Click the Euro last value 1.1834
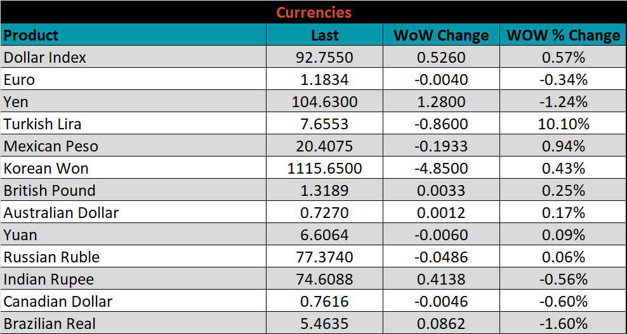 [x=325, y=80]
